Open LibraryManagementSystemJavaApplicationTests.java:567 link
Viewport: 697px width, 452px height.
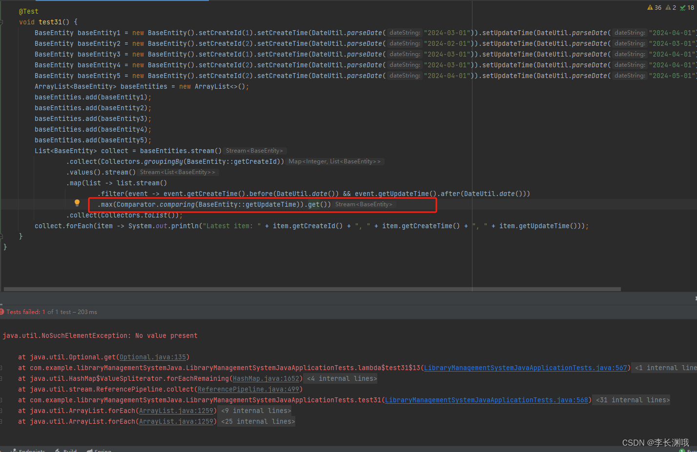point(526,368)
